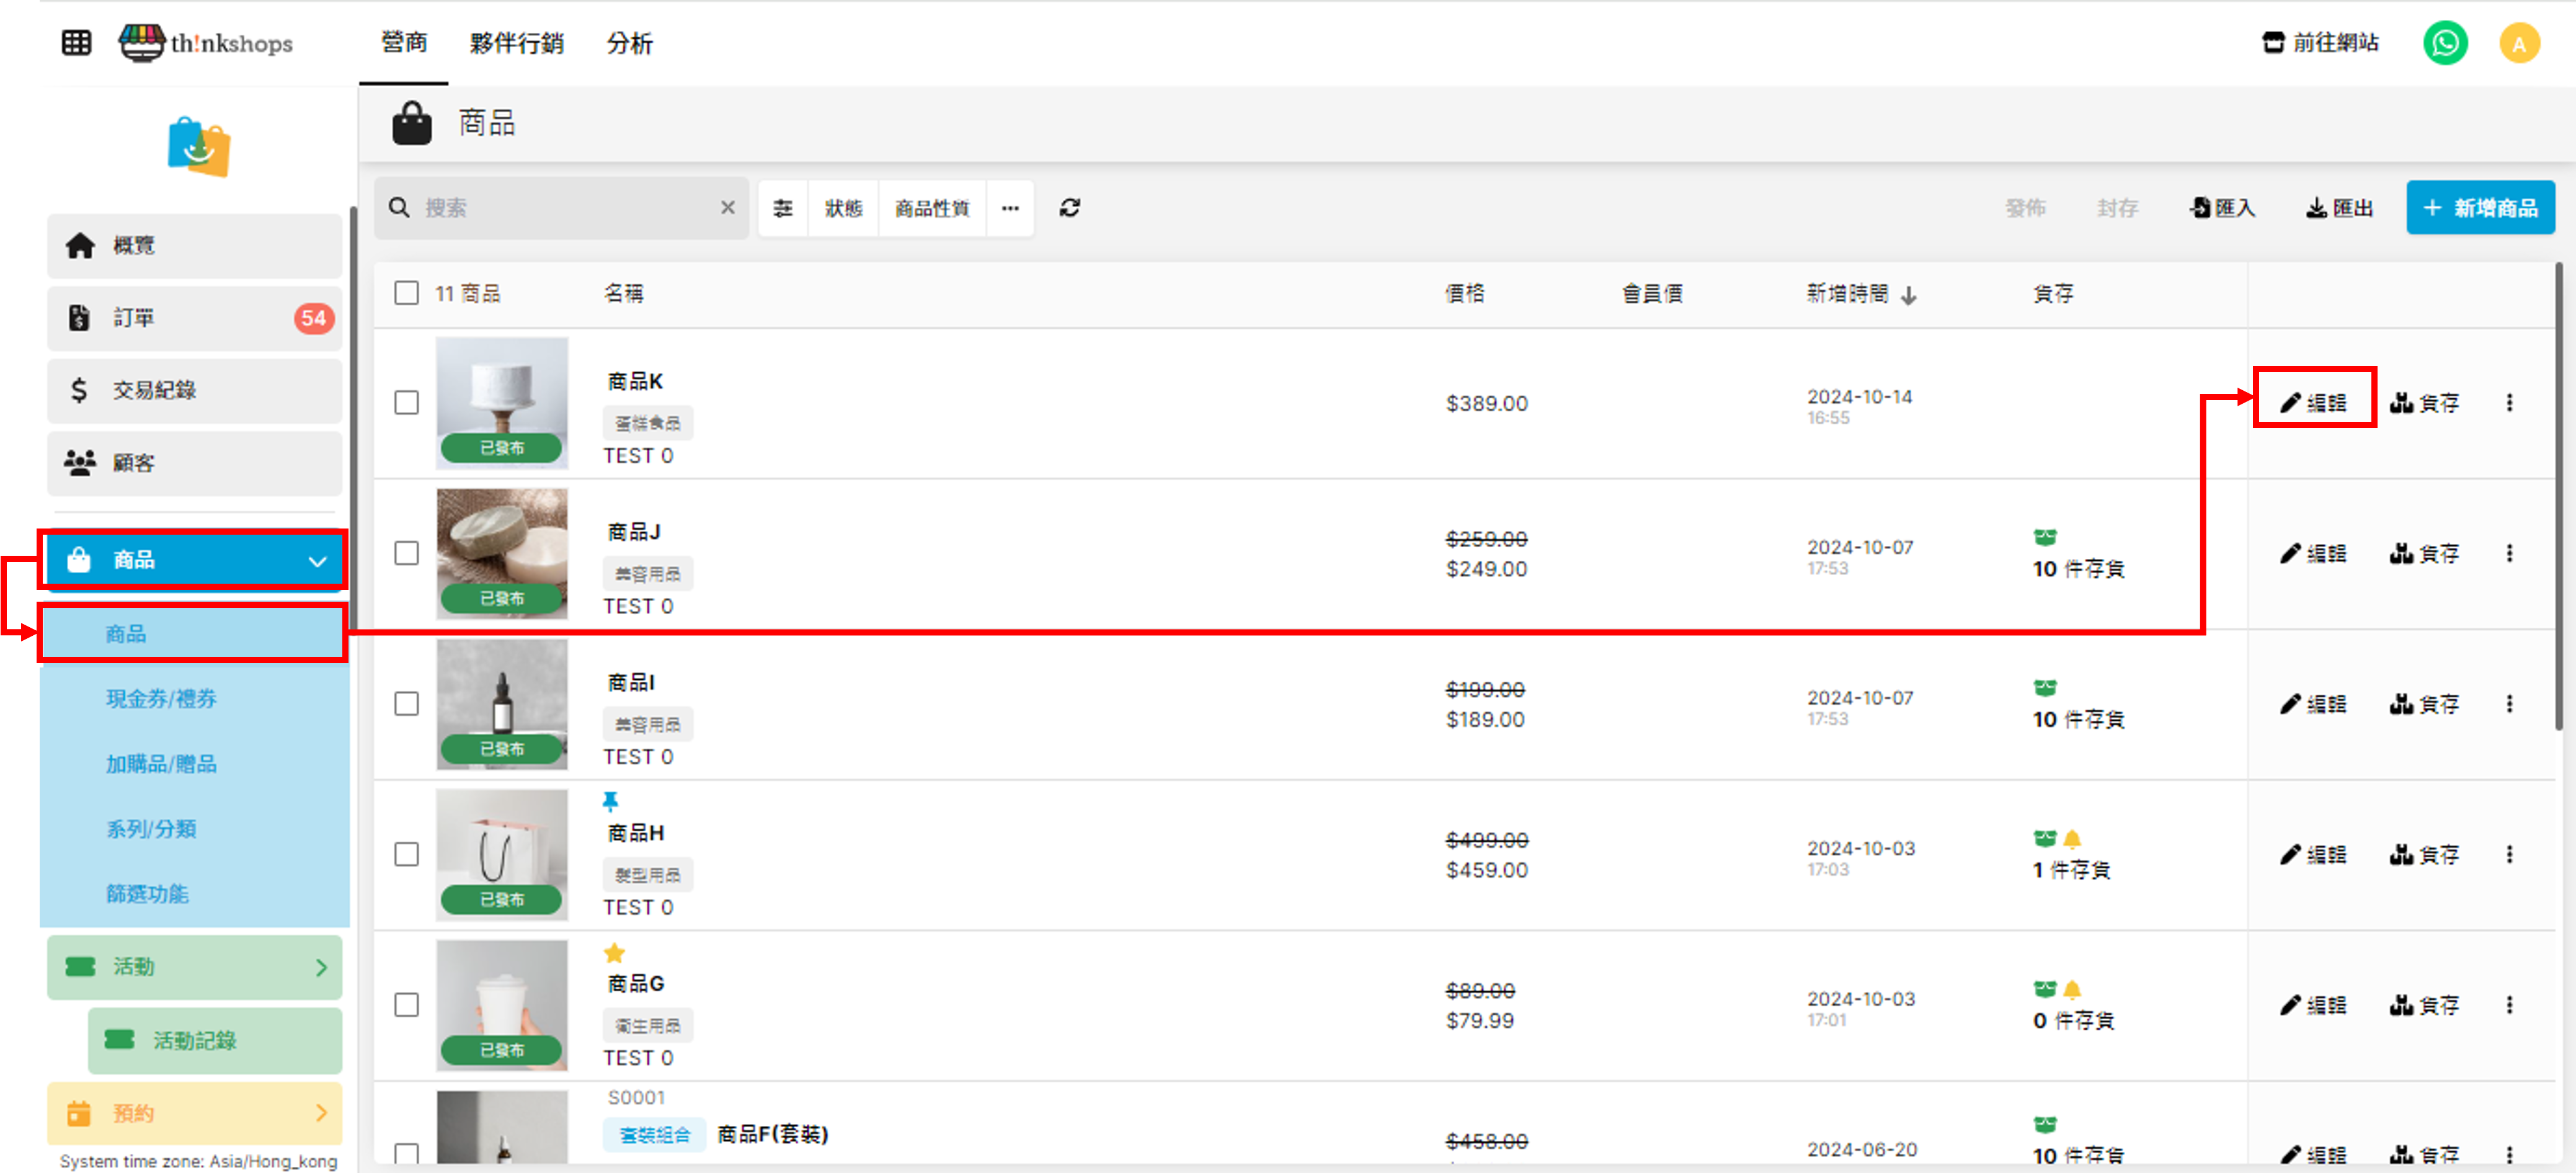Open the filter settings sliders icon
Image resolution: width=2576 pixels, height=1173 pixels.
[x=783, y=208]
